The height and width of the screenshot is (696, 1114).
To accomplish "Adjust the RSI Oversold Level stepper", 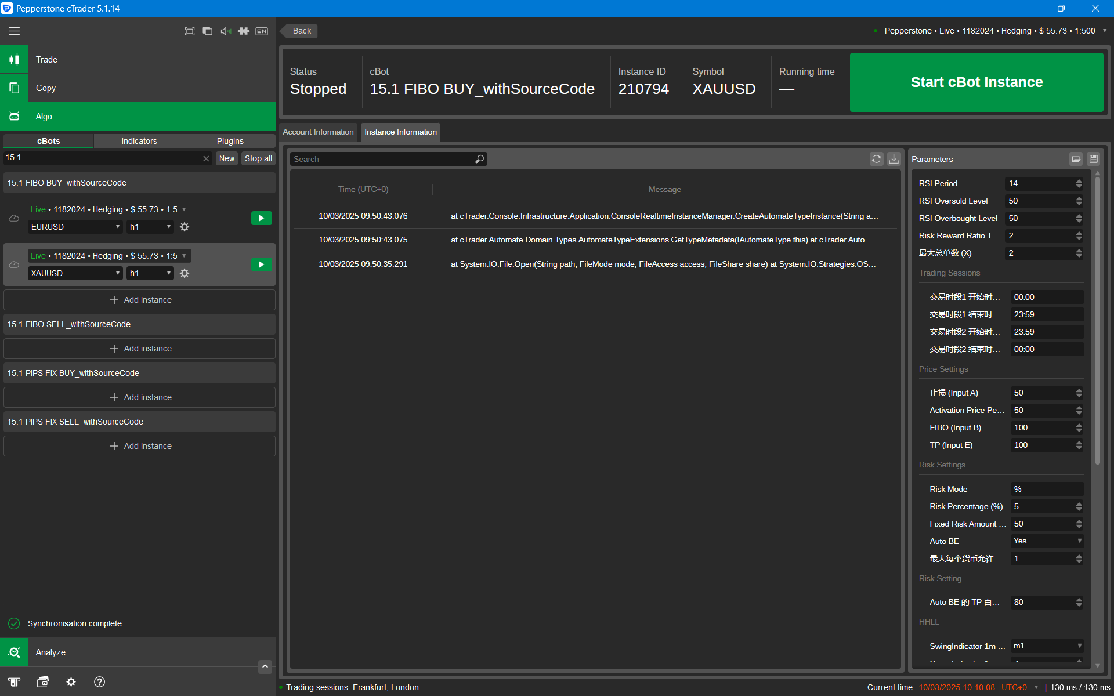I will pos(1079,201).
